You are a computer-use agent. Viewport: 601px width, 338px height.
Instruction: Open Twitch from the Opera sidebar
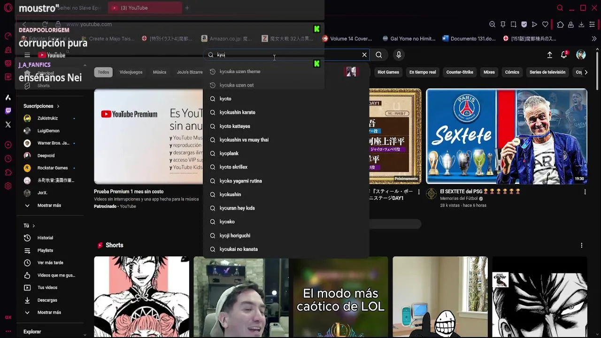pos(8,111)
